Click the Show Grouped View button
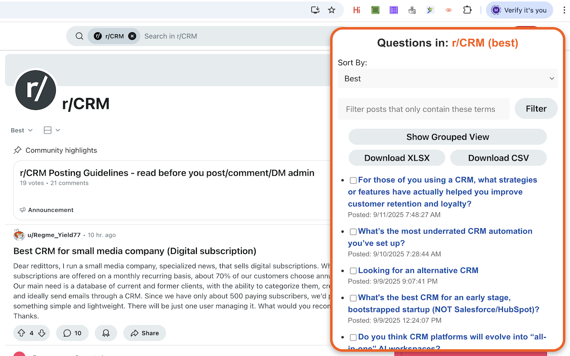 pyautogui.click(x=448, y=137)
